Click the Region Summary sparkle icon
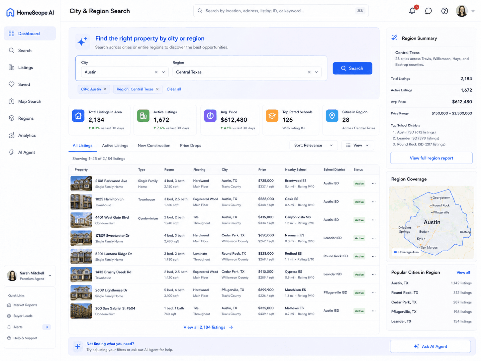This screenshot has width=481, height=361. [394, 38]
